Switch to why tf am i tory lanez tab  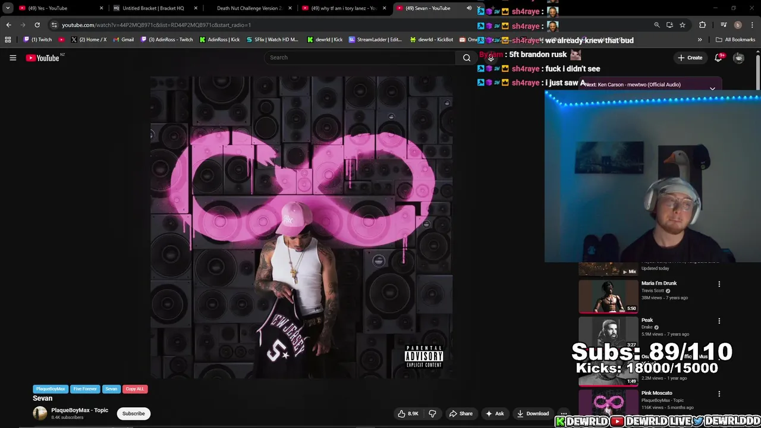344,8
